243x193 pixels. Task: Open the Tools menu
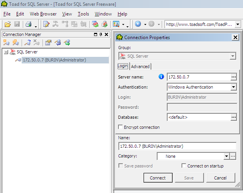[x=83, y=14]
